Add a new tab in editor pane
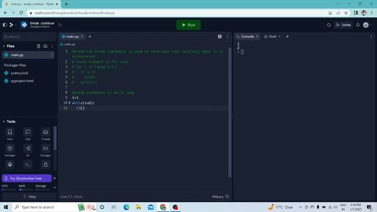The height and width of the screenshot is (212, 377). tap(90, 37)
